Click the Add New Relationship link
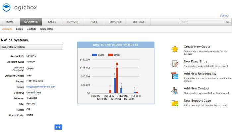The image size is (232, 132). [x=200, y=74]
